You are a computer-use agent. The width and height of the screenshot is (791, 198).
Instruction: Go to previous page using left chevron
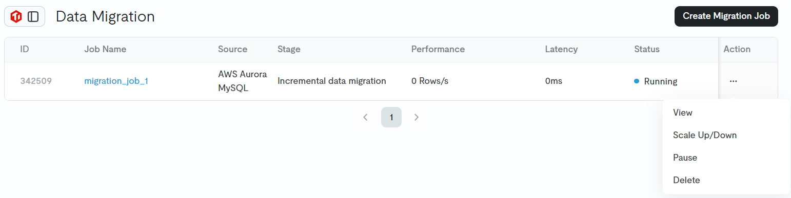coord(365,117)
